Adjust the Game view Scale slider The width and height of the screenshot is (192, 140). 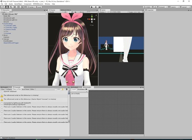[135, 12]
